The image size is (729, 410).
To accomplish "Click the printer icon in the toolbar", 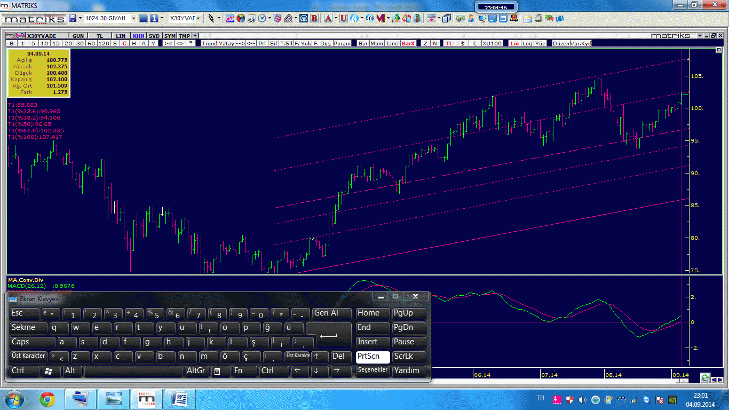I will click(538, 18).
